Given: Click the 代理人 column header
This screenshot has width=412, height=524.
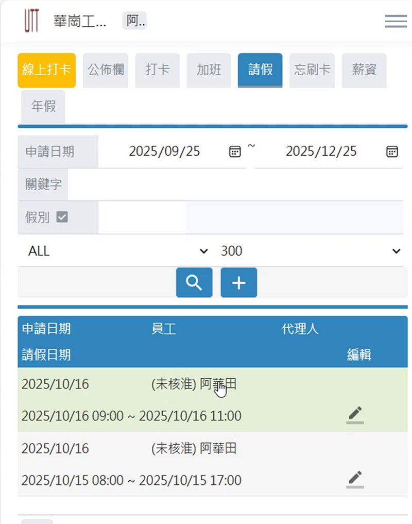Looking at the screenshot, I should 300,329.
